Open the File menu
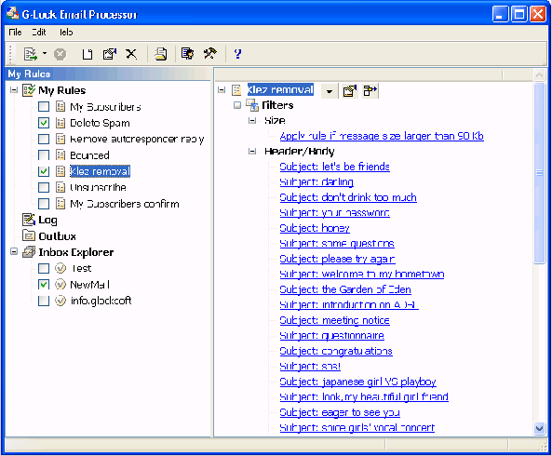This screenshot has height=456, width=552. 15,33
